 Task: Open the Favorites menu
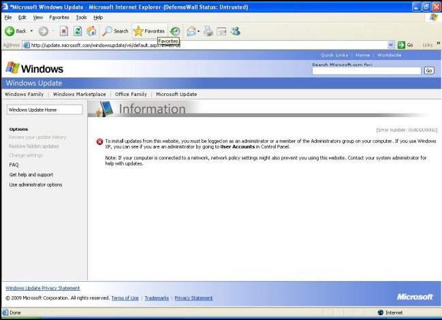coord(59,18)
